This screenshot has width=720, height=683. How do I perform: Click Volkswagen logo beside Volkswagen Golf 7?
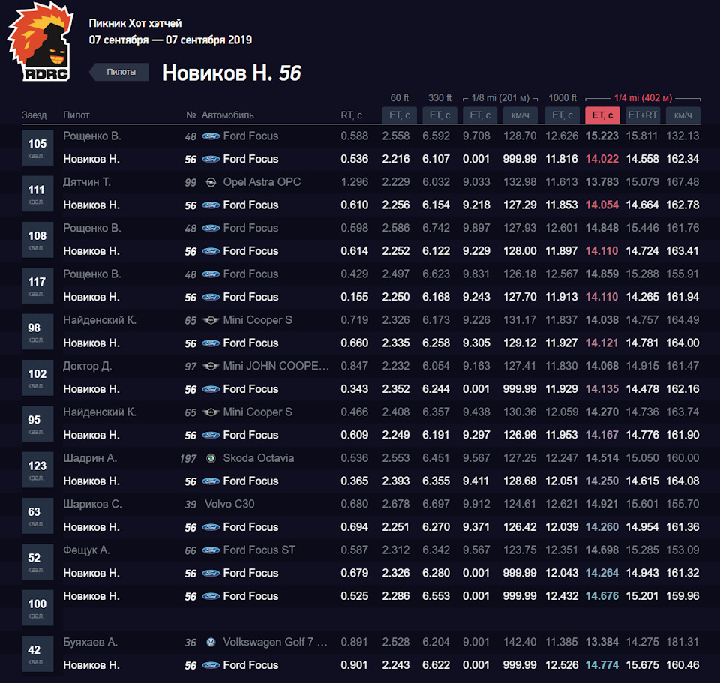click(211, 643)
